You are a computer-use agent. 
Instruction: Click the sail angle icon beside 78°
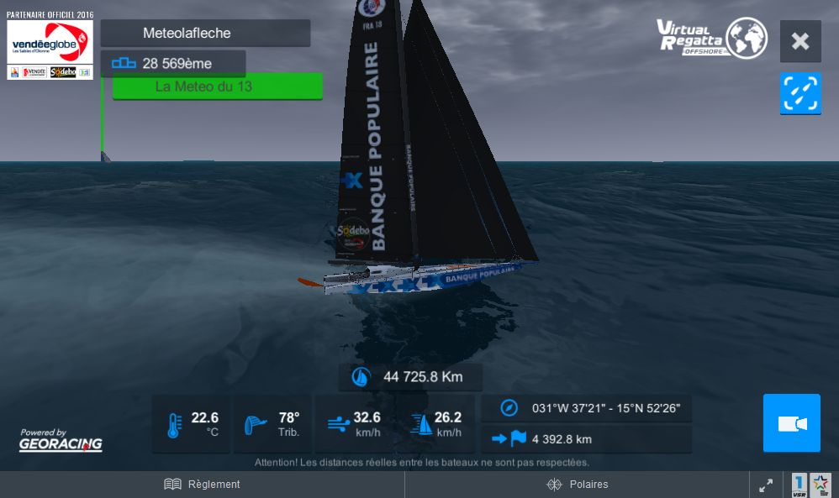point(255,425)
